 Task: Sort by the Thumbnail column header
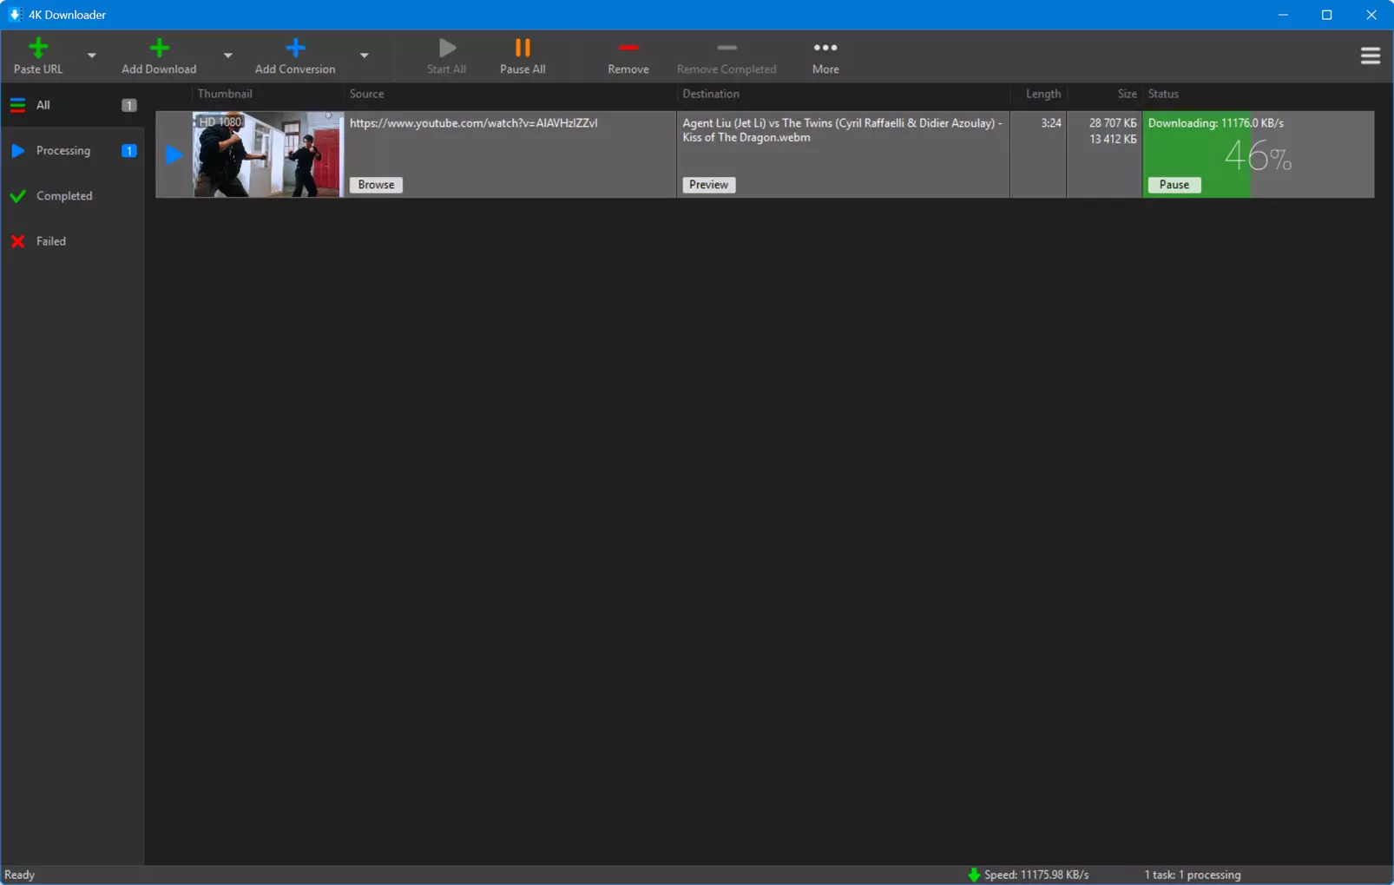[x=225, y=94]
